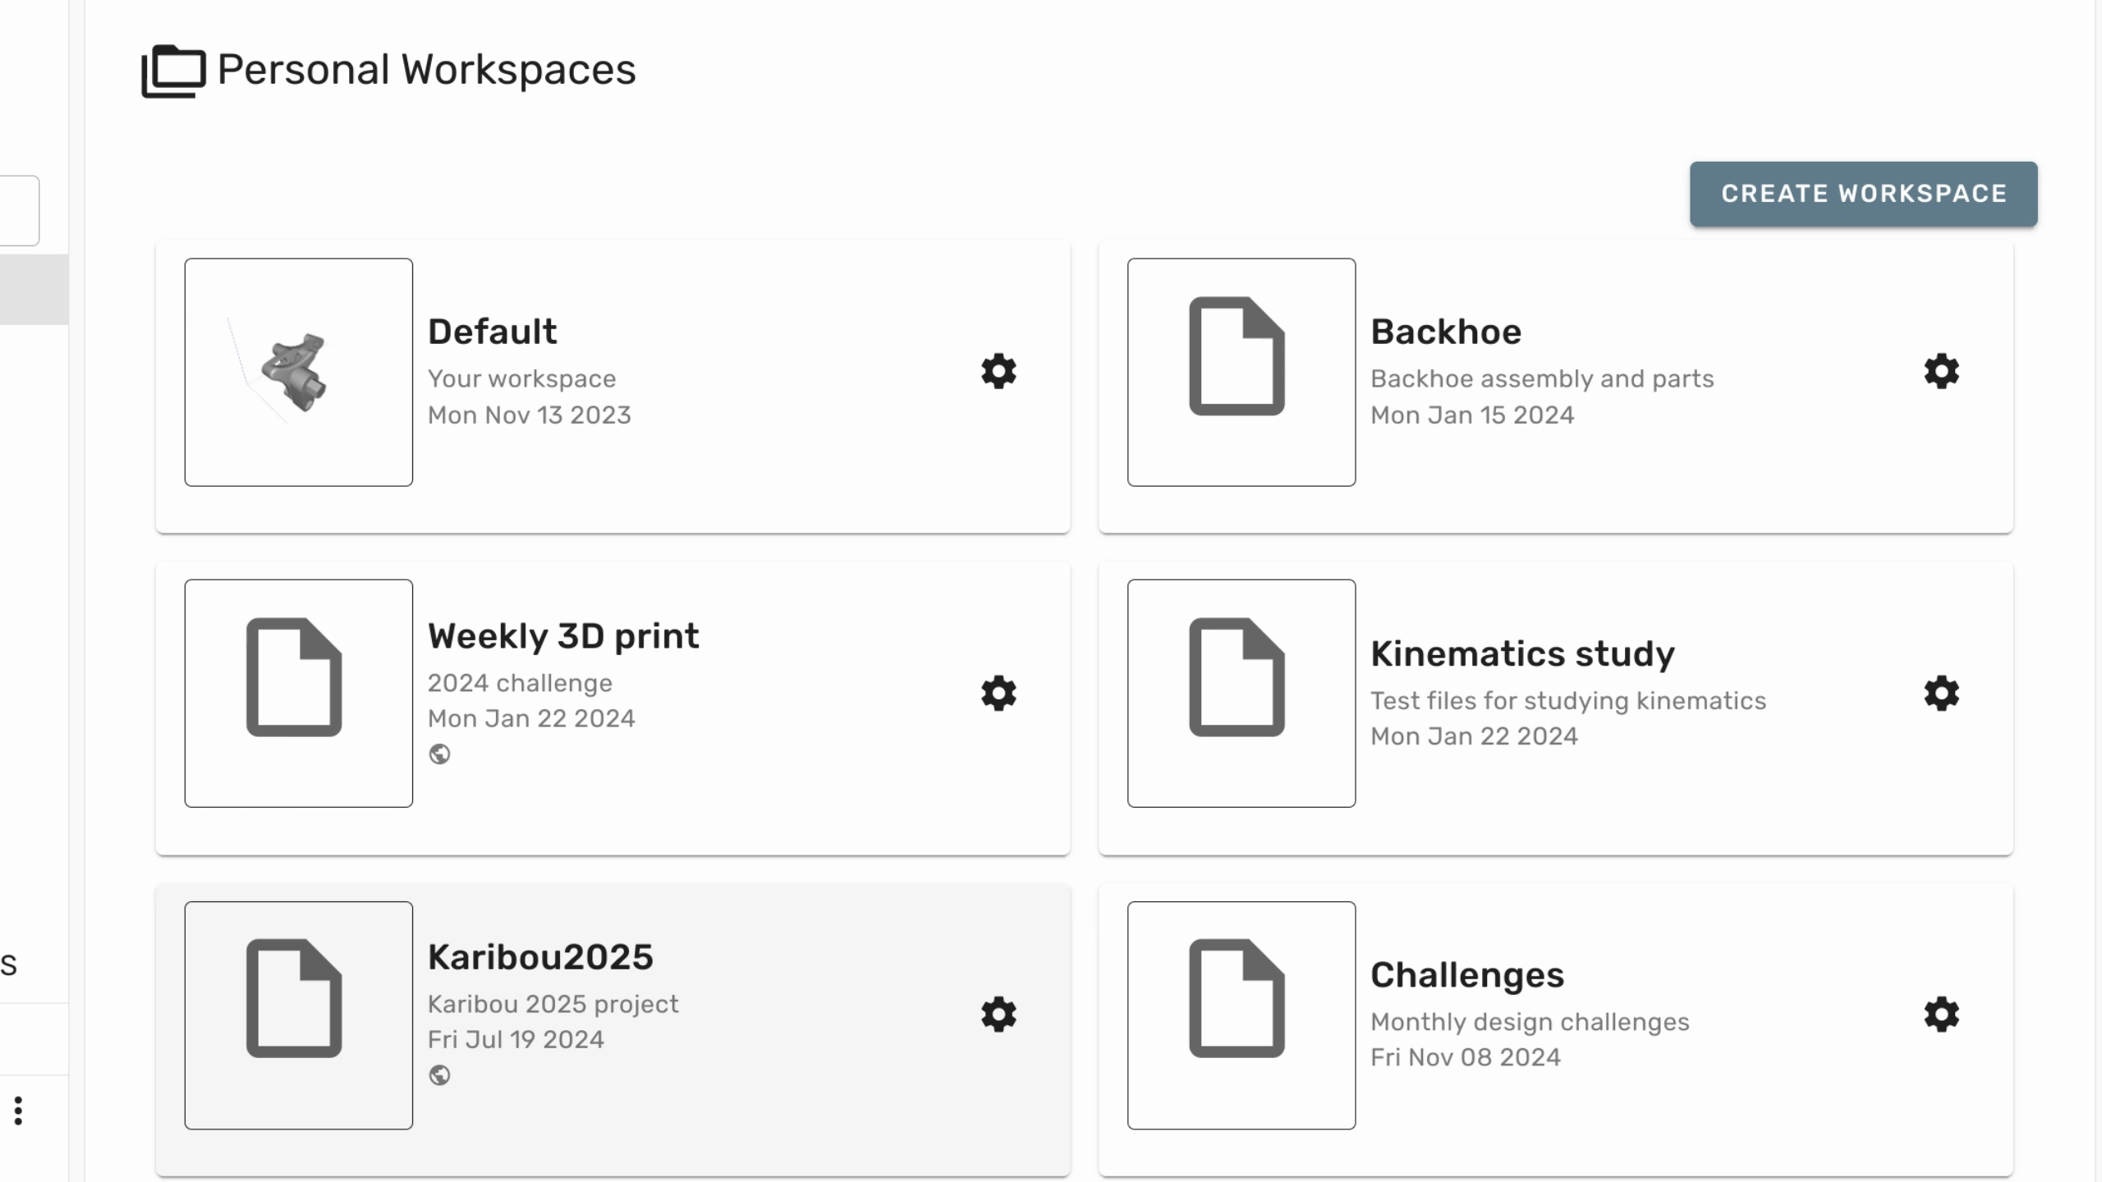Open settings for the Default workspace
The image size is (2102, 1182).
click(x=998, y=371)
